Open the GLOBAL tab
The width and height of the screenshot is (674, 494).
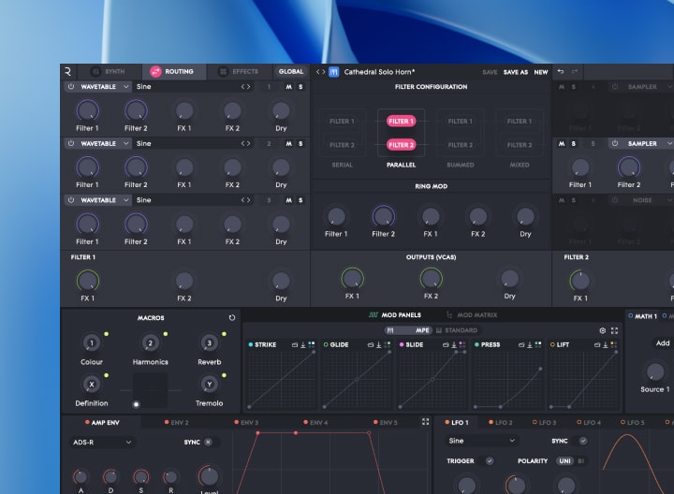click(291, 71)
